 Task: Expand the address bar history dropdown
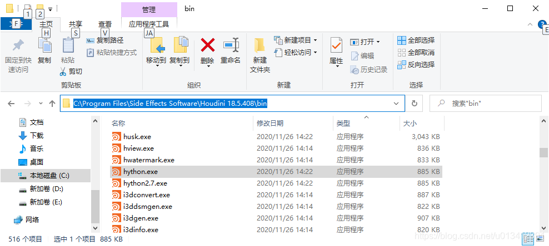396,104
